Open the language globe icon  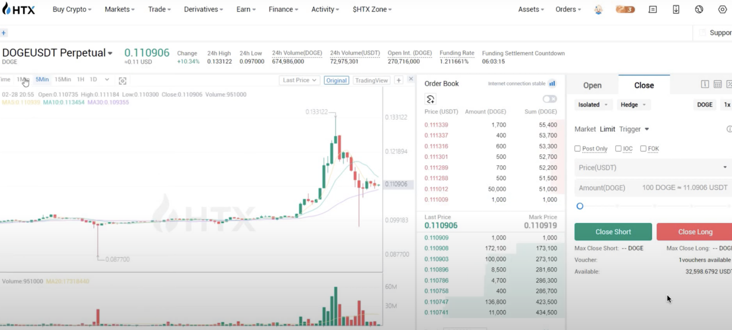pyautogui.click(x=699, y=9)
